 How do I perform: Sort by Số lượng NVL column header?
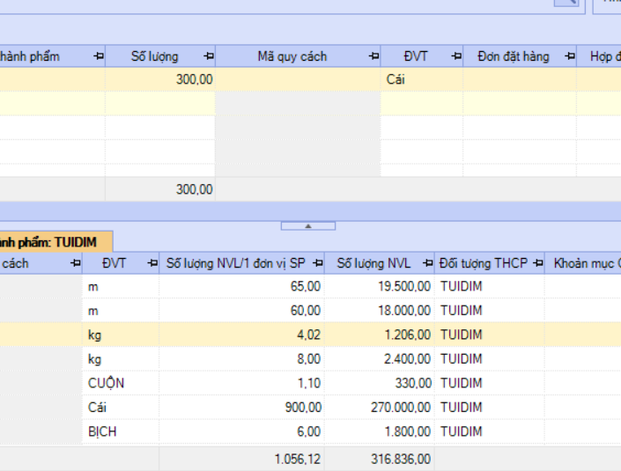373,263
